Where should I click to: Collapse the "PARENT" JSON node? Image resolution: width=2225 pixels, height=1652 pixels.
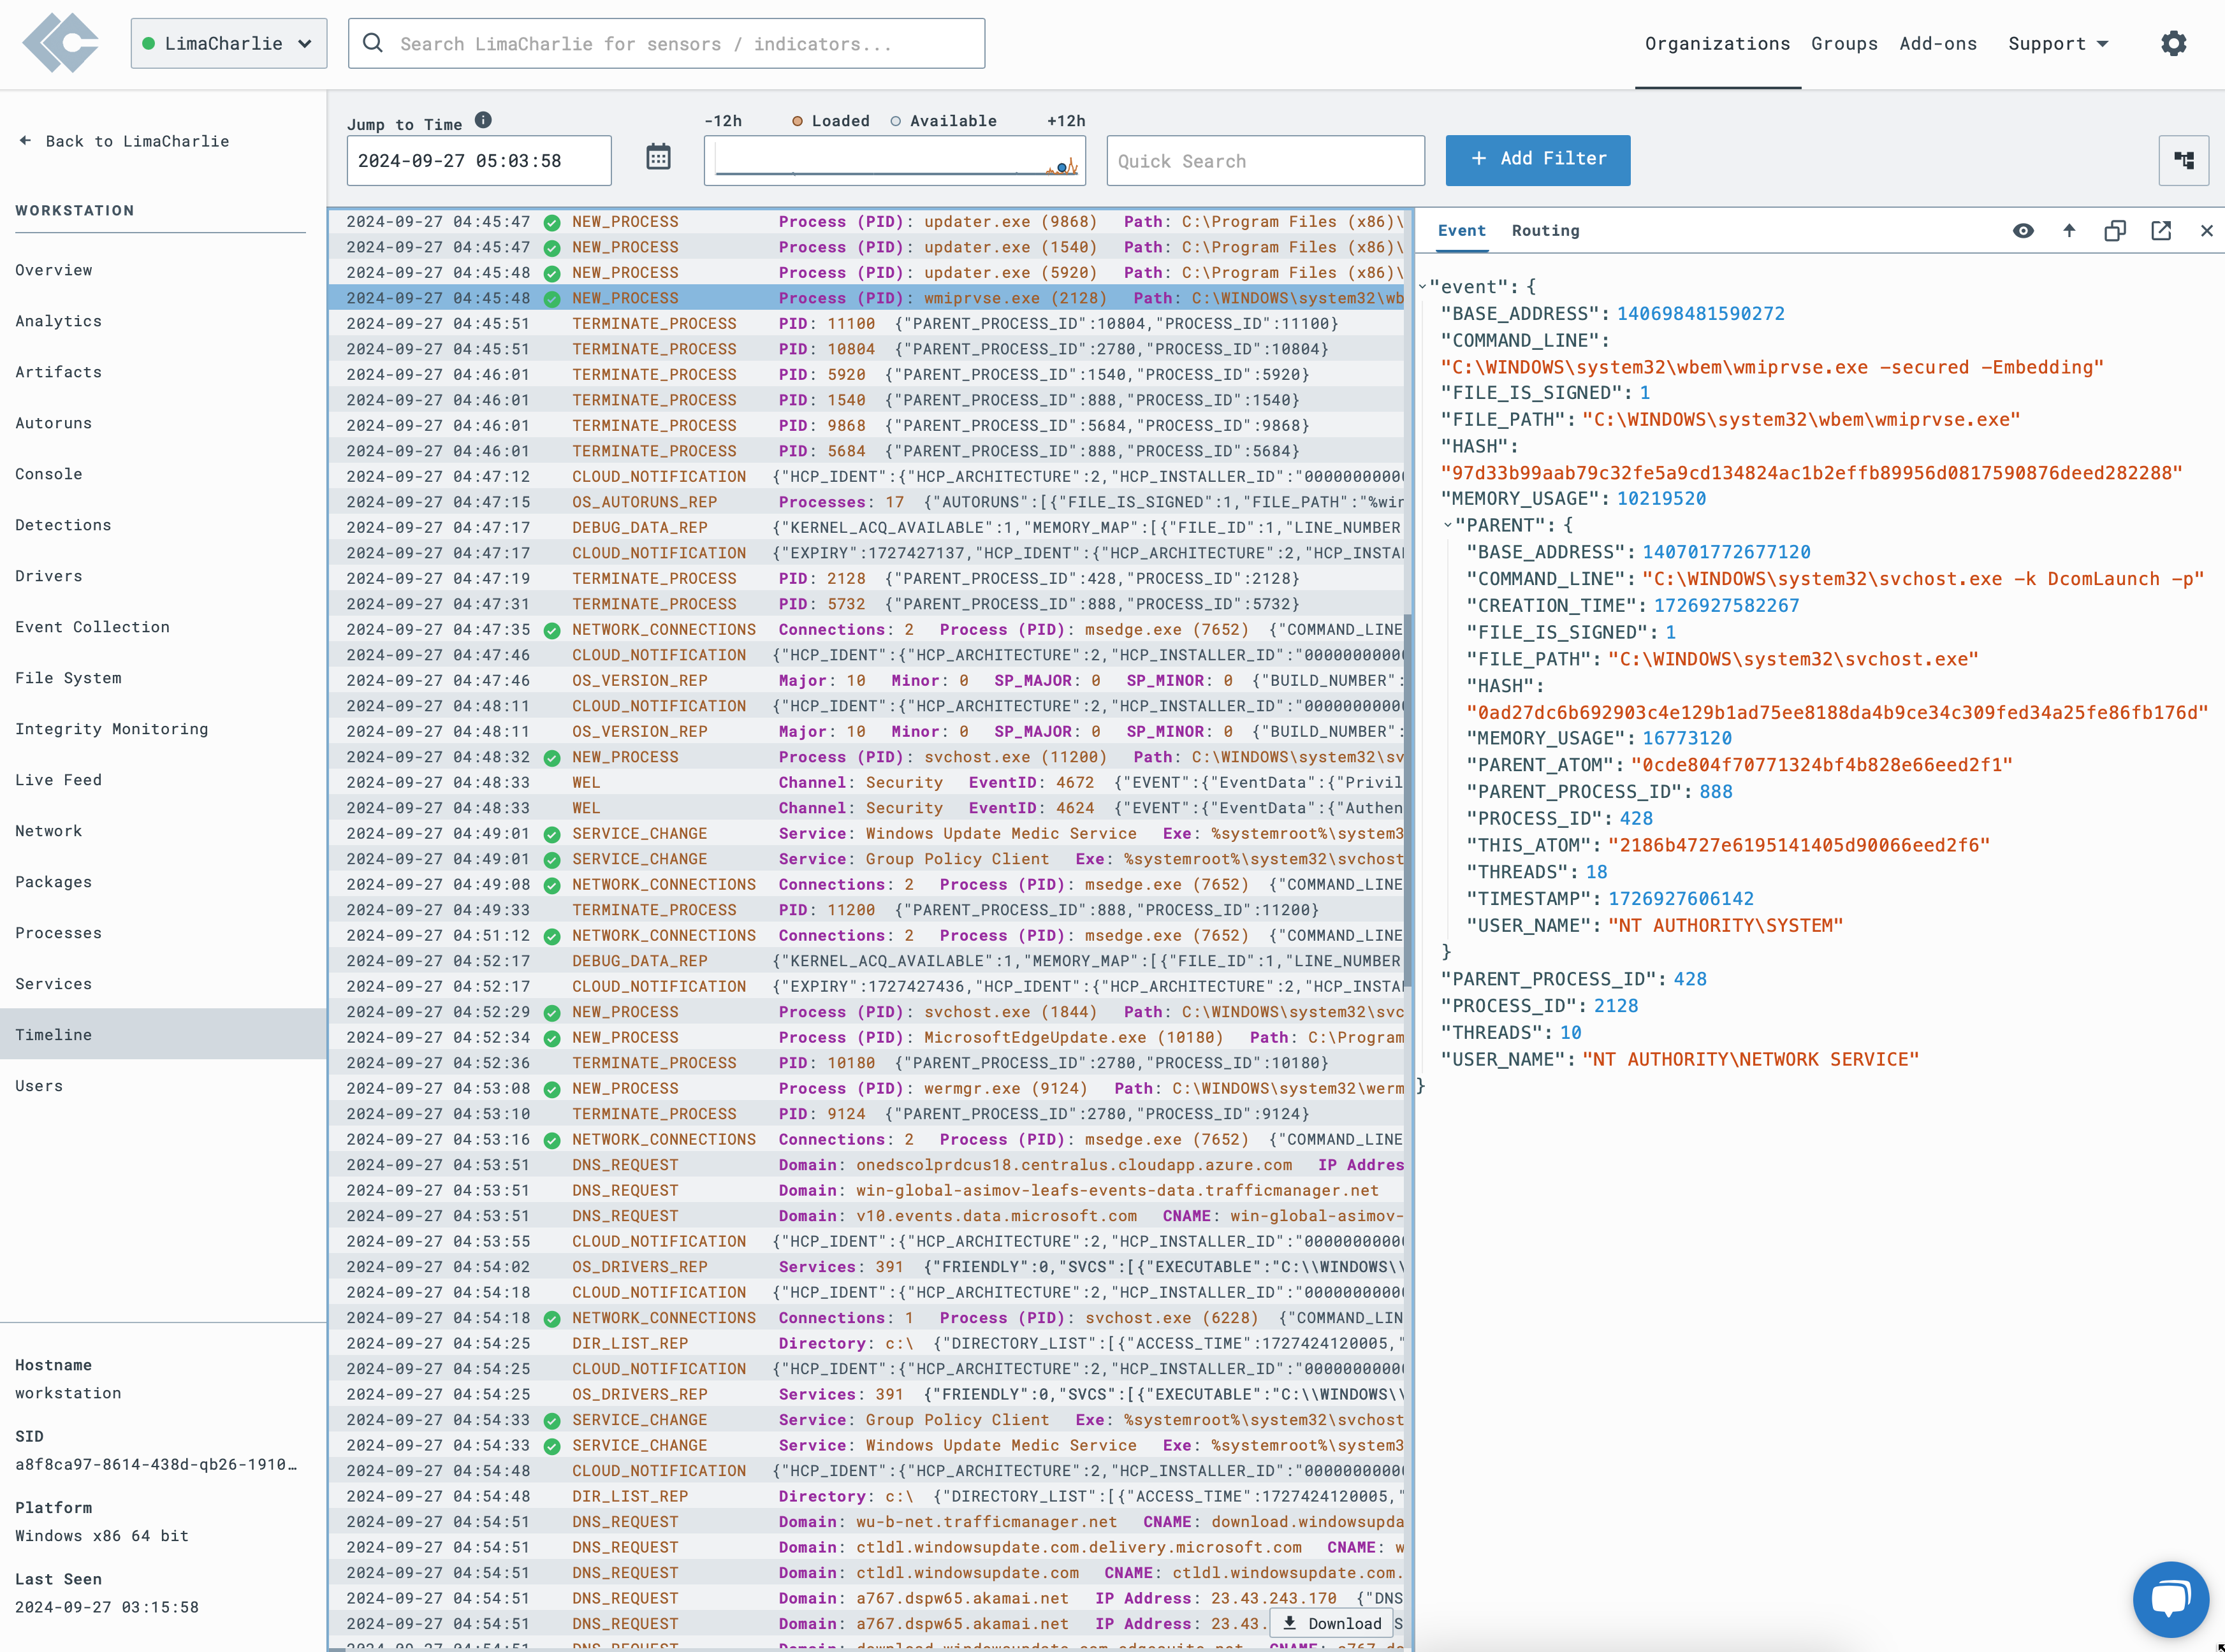coord(1447,525)
